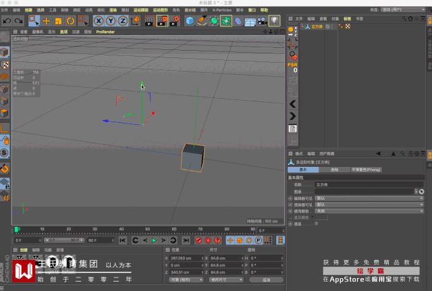
Task: Click the Undo arrow icon
Action: click(7, 21)
